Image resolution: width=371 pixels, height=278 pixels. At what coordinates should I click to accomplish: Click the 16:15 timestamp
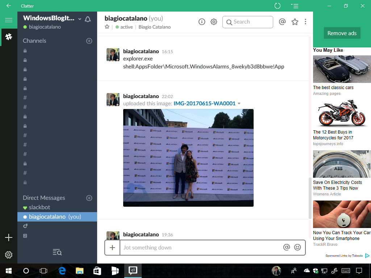(x=167, y=52)
